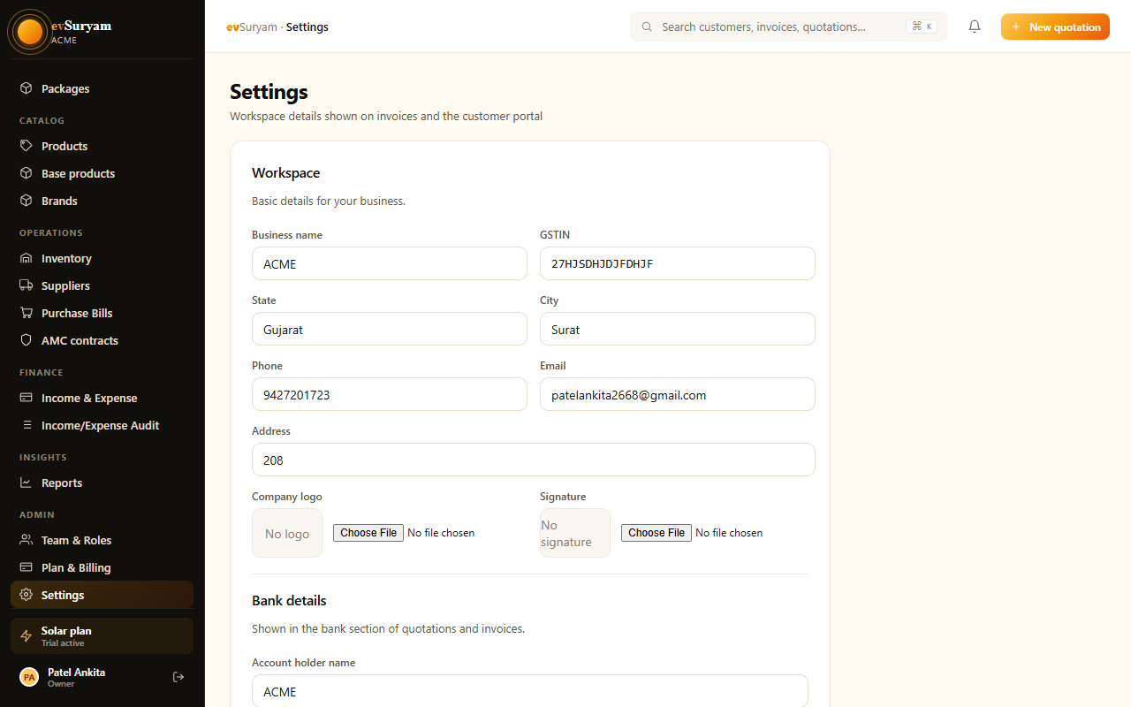Click the Team & Roles people icon
Screen dimensions: 1131x707
[27, 540]
